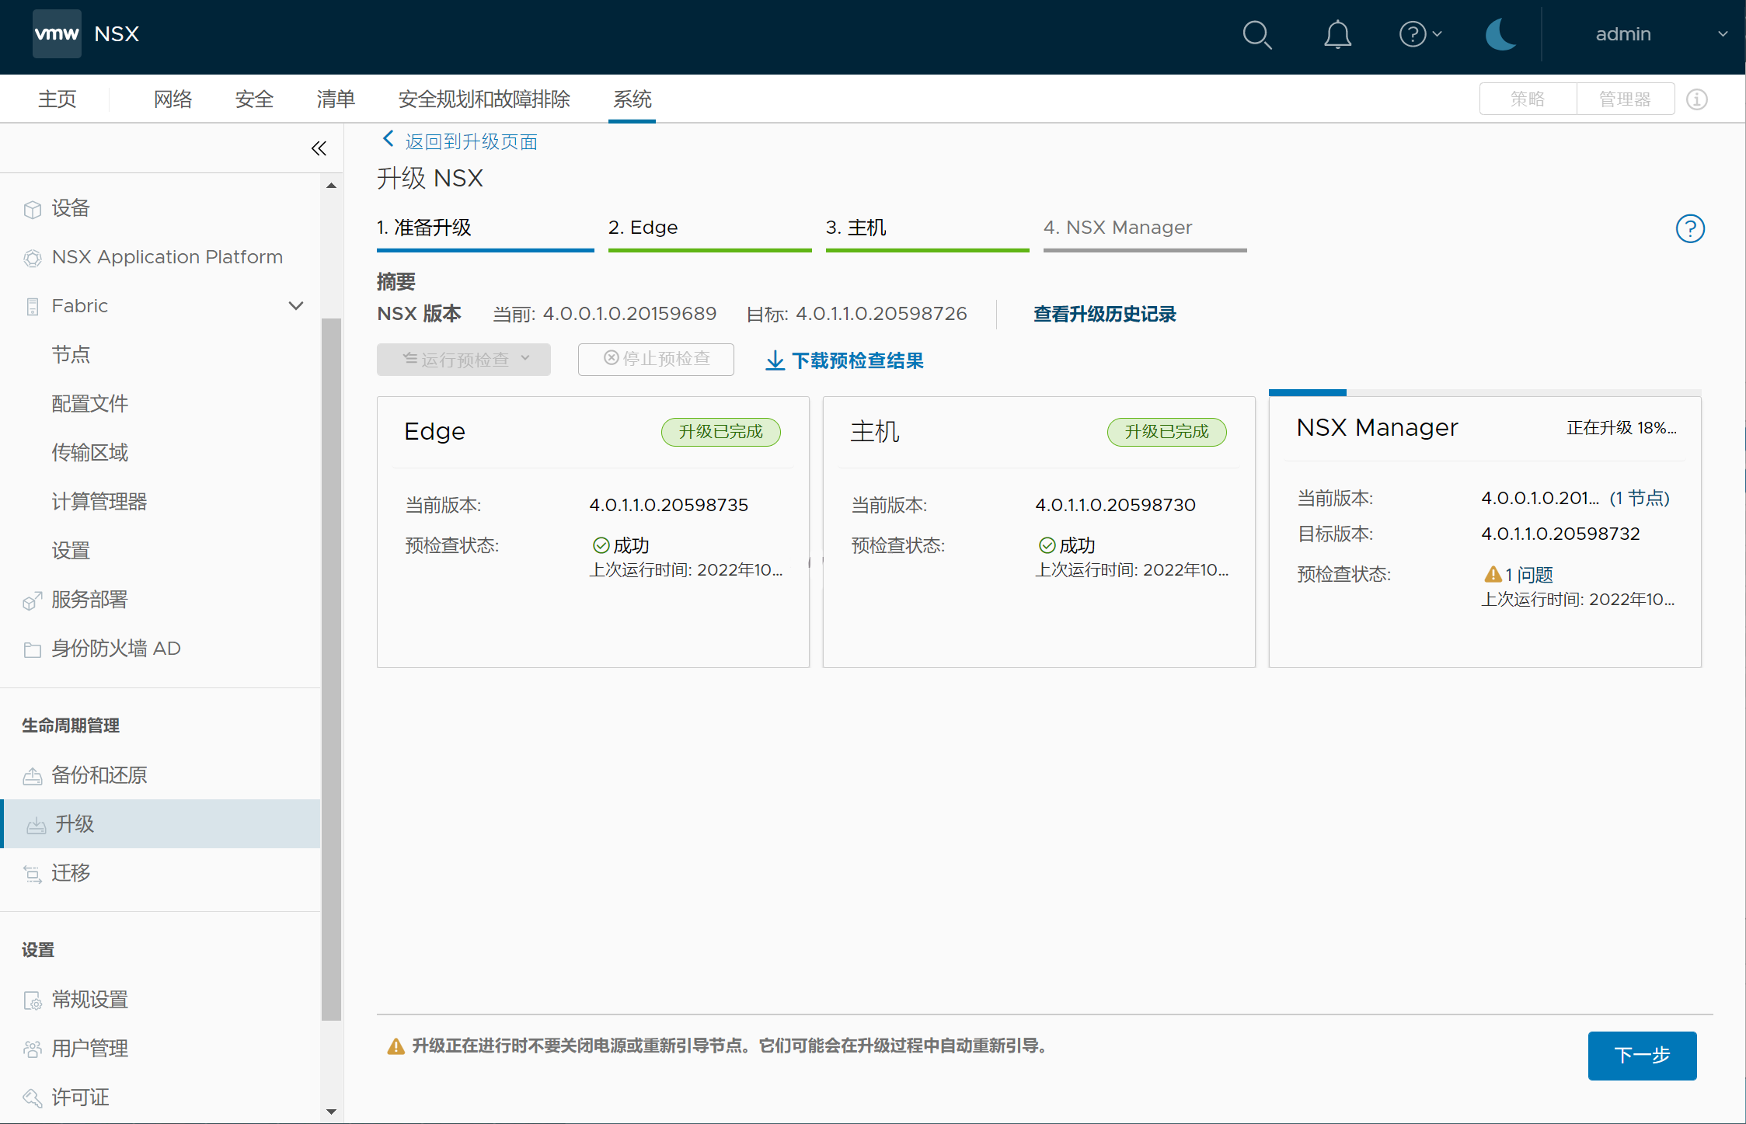1746x1124 pixels.
Task: Open the help question mark menu
Action: [x=1420, y=34]
